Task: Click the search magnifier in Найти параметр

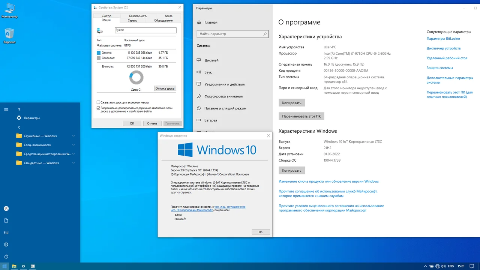Action: tap(265, 34)
